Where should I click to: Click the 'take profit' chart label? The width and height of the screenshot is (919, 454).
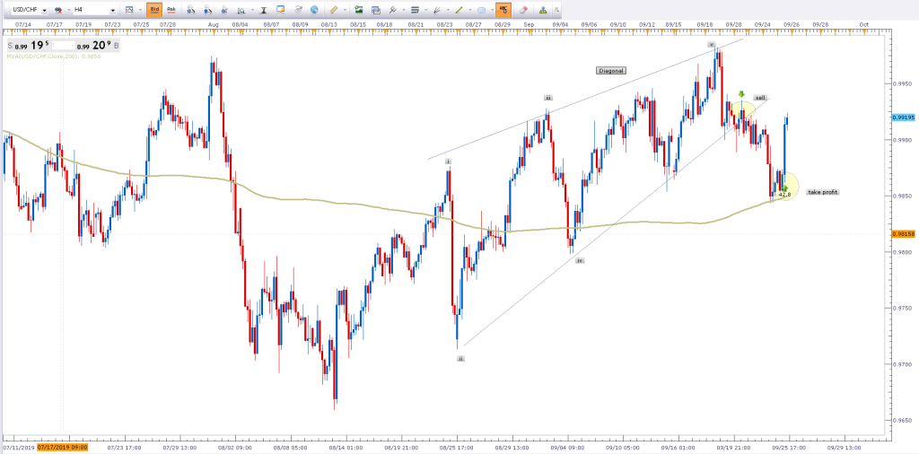coord(822,192)
